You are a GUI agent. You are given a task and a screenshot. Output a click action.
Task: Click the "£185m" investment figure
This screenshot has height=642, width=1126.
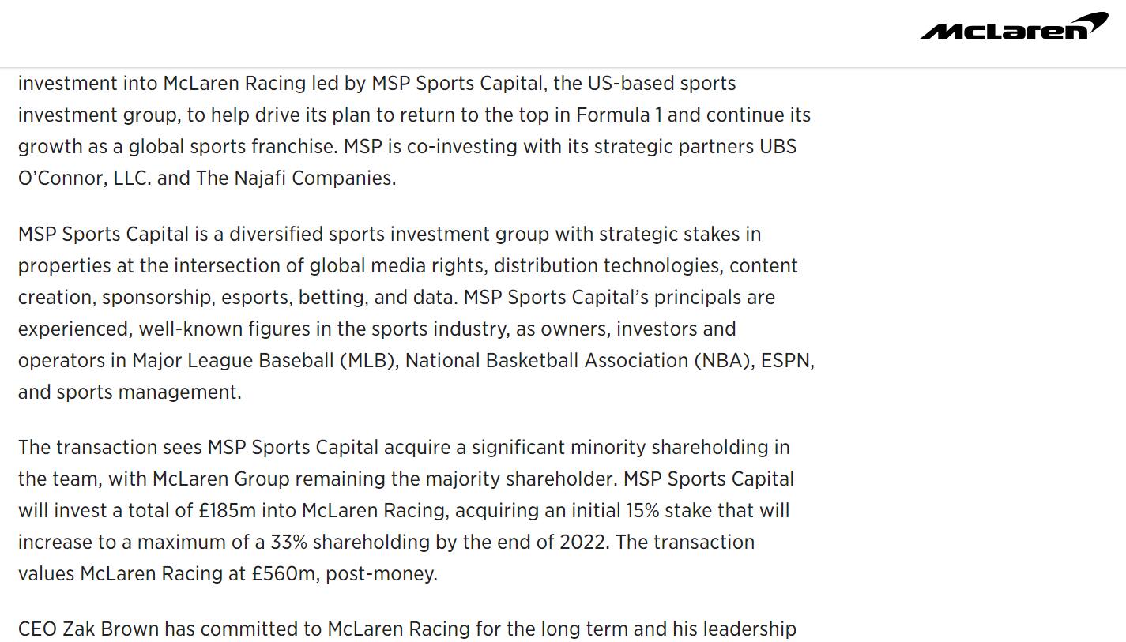click(x=226, y=511)
